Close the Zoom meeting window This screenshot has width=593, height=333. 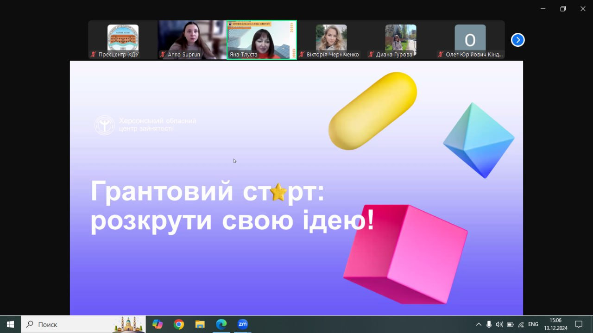click(x=583, y=8)
